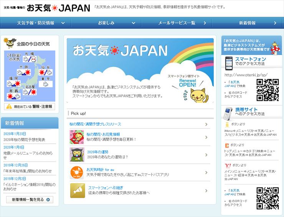Open the お楽しみ menu
Screen dimensions: 284x217
pyautogui.click(x=106, y=23)
